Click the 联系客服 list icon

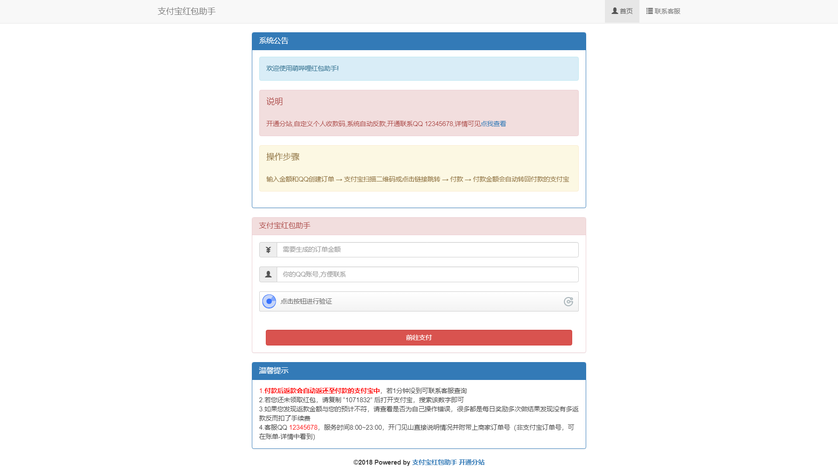tap(649, 11)
